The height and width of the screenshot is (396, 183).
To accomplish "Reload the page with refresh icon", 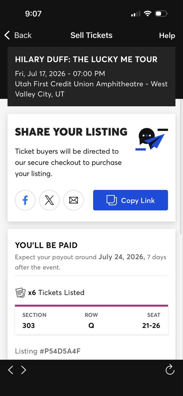I will pos(170,370).
